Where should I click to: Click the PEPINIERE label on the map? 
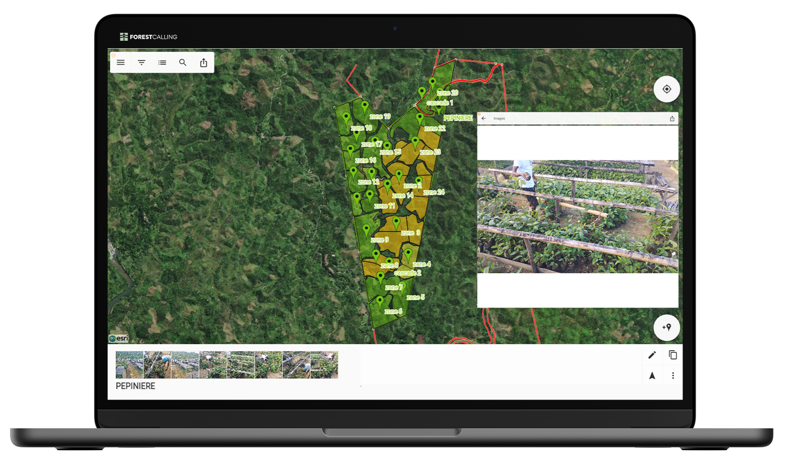[x=457, y=118]
